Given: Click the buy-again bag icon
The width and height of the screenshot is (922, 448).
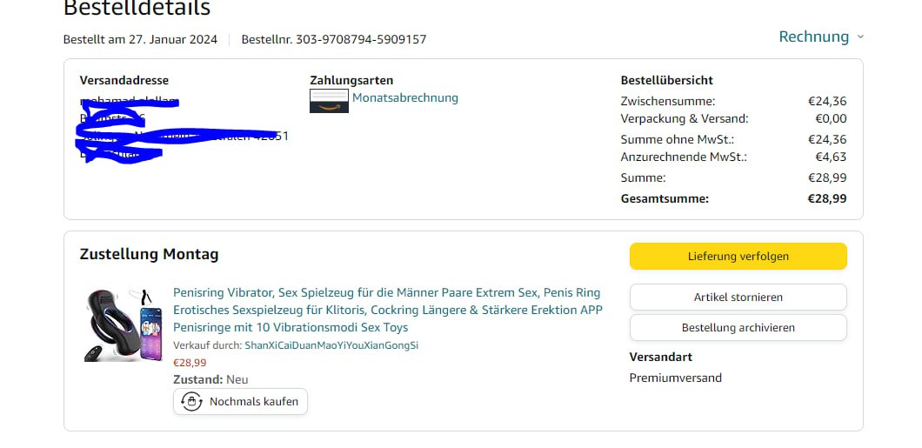Looking at the screenshot, I should (x=191, y=402).
